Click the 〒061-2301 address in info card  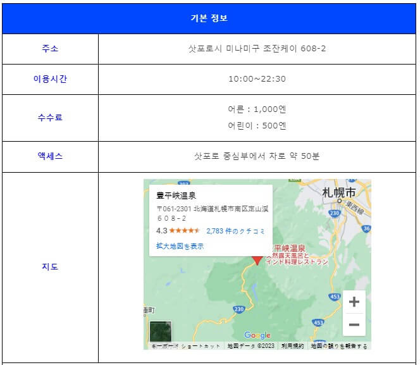click(213, 213)
